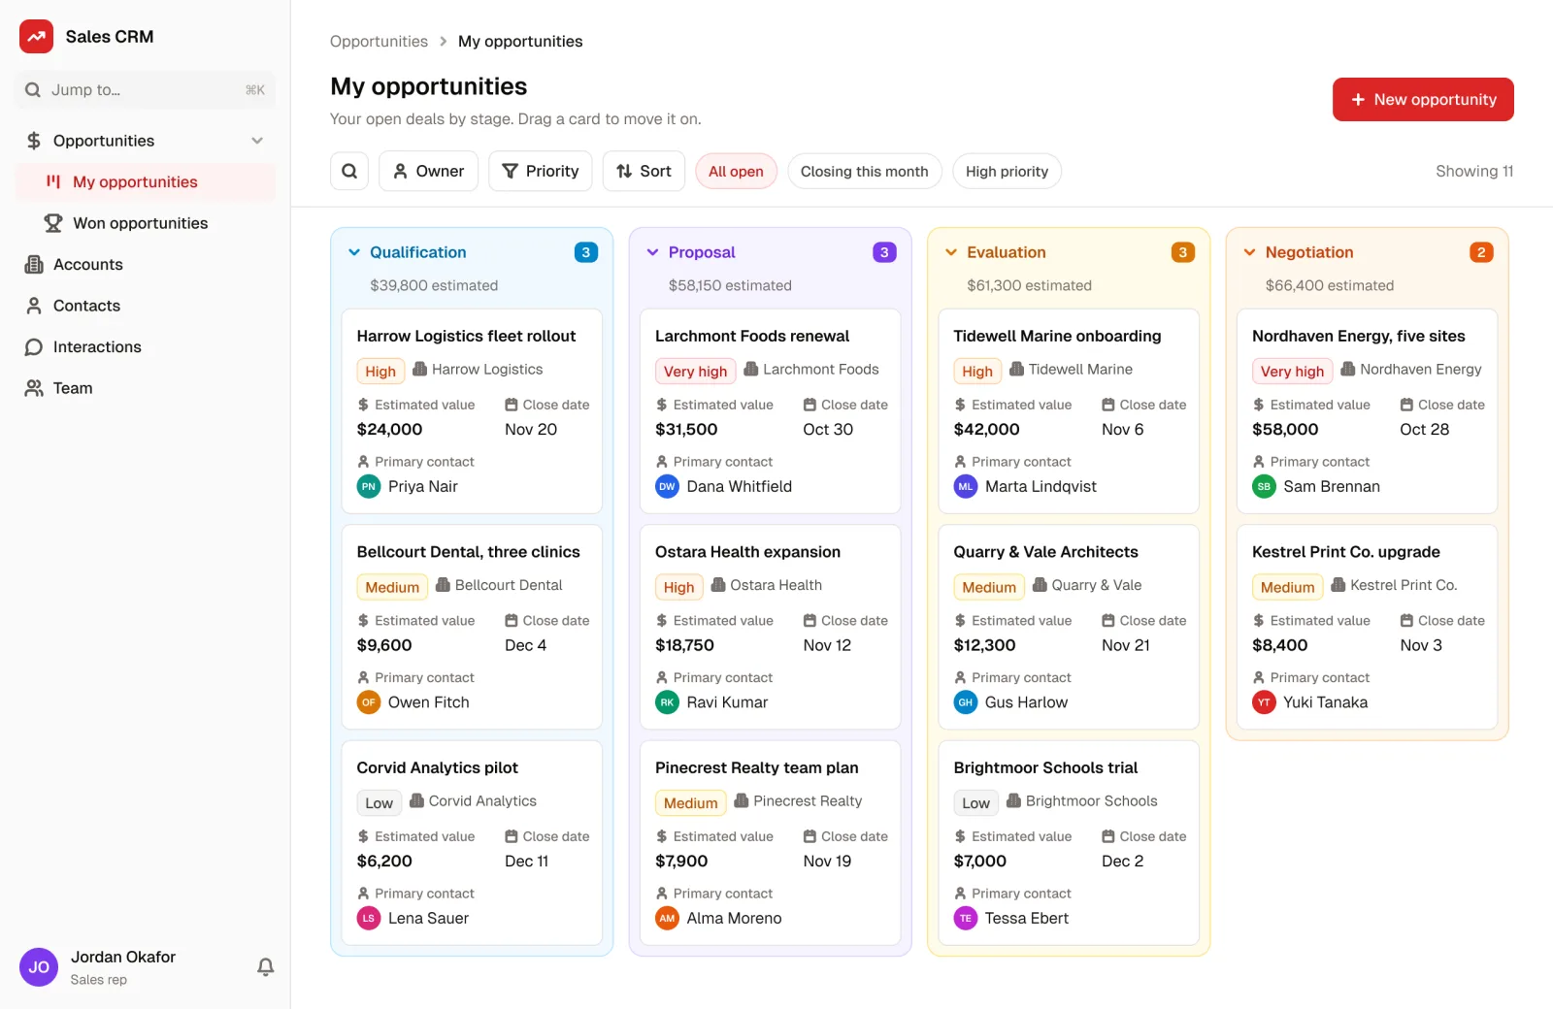Click the Qualification count badge 3

[586, 252]
